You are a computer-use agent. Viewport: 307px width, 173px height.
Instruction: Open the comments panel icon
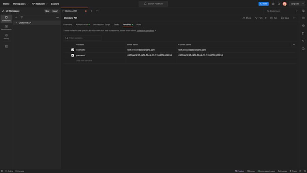[303, 18]
